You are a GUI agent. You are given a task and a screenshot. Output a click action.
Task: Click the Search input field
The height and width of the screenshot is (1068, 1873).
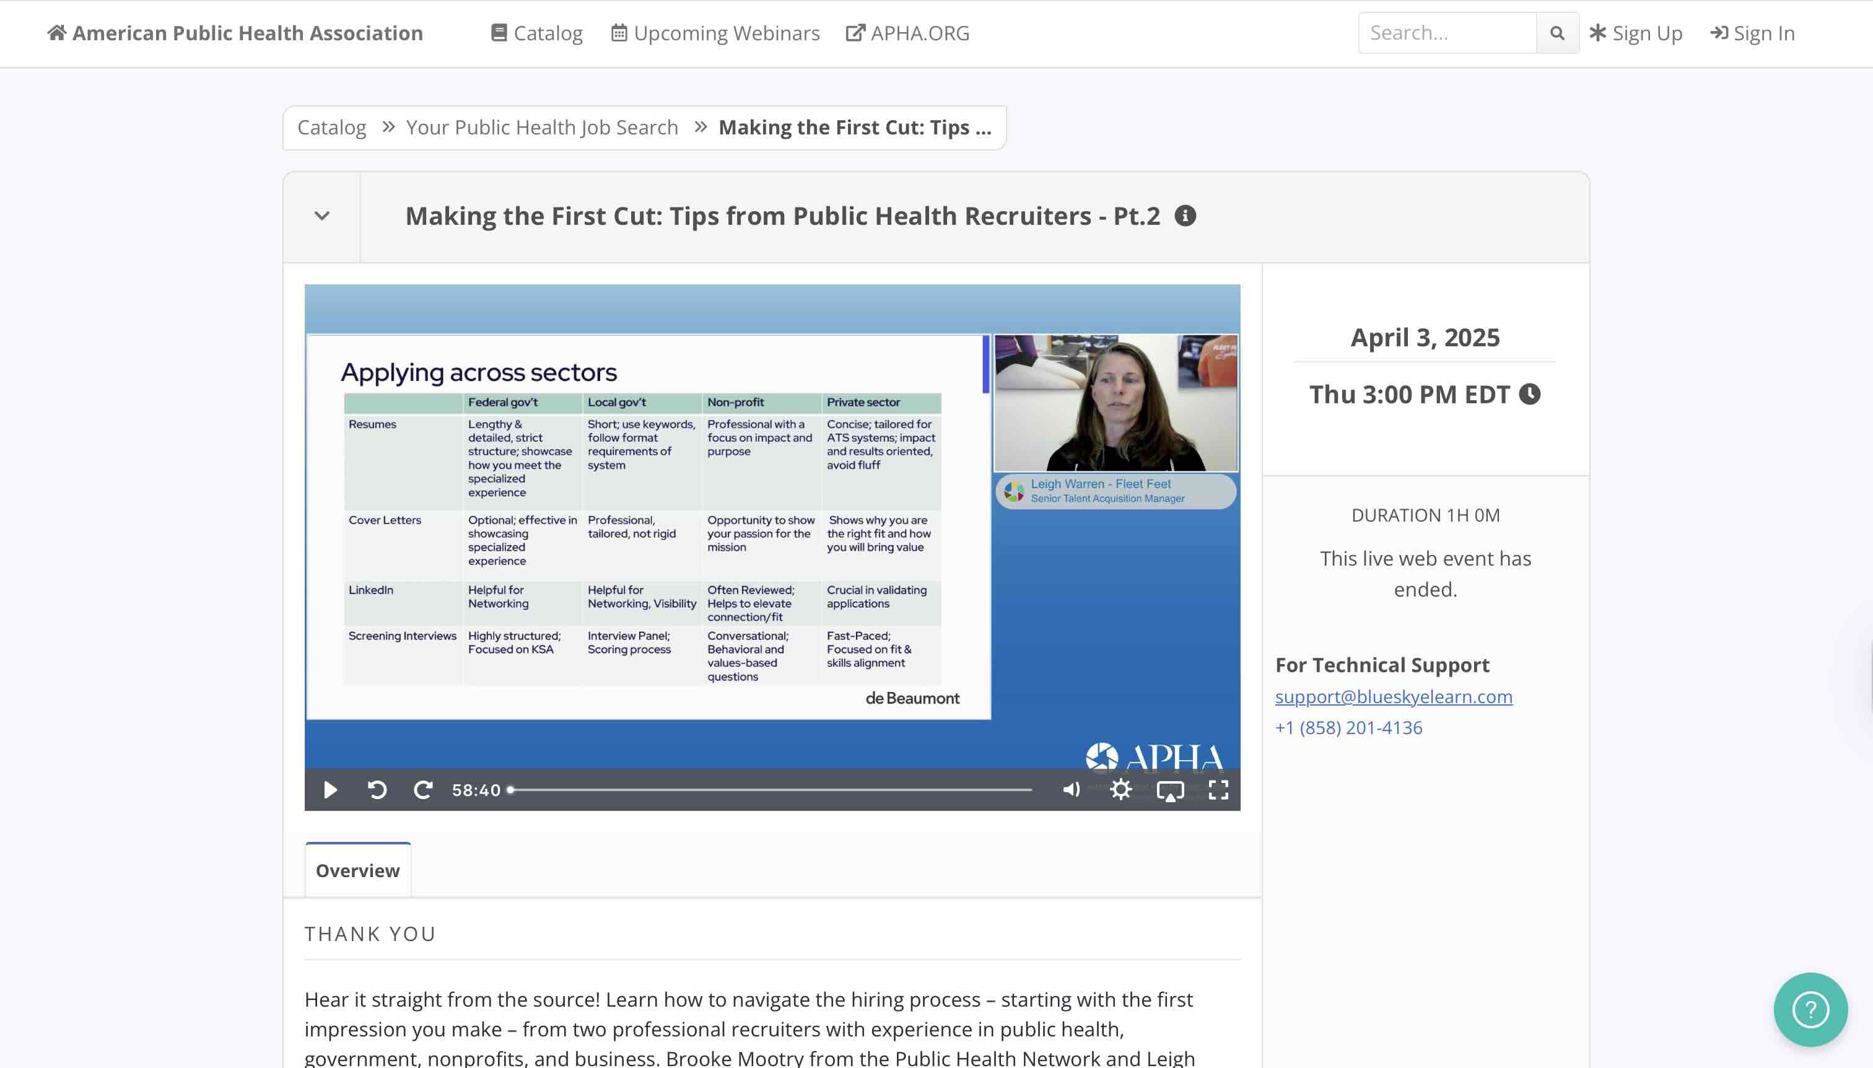(1447, 33)
